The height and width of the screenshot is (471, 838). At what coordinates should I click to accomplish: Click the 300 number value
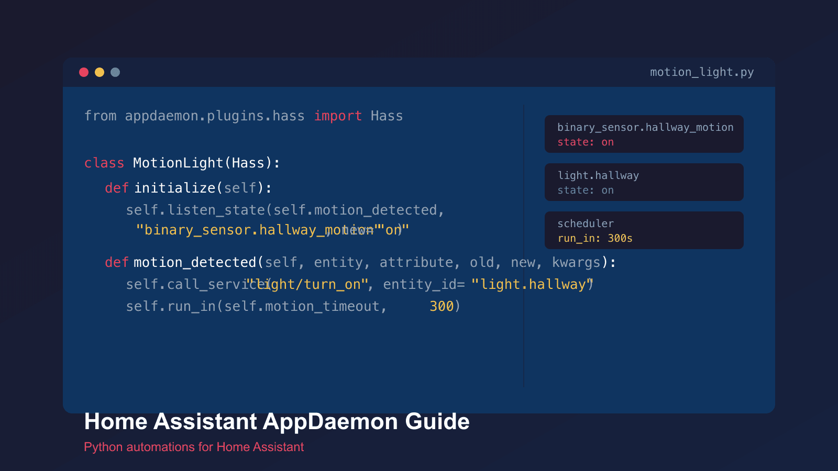(x=442, y=307)
